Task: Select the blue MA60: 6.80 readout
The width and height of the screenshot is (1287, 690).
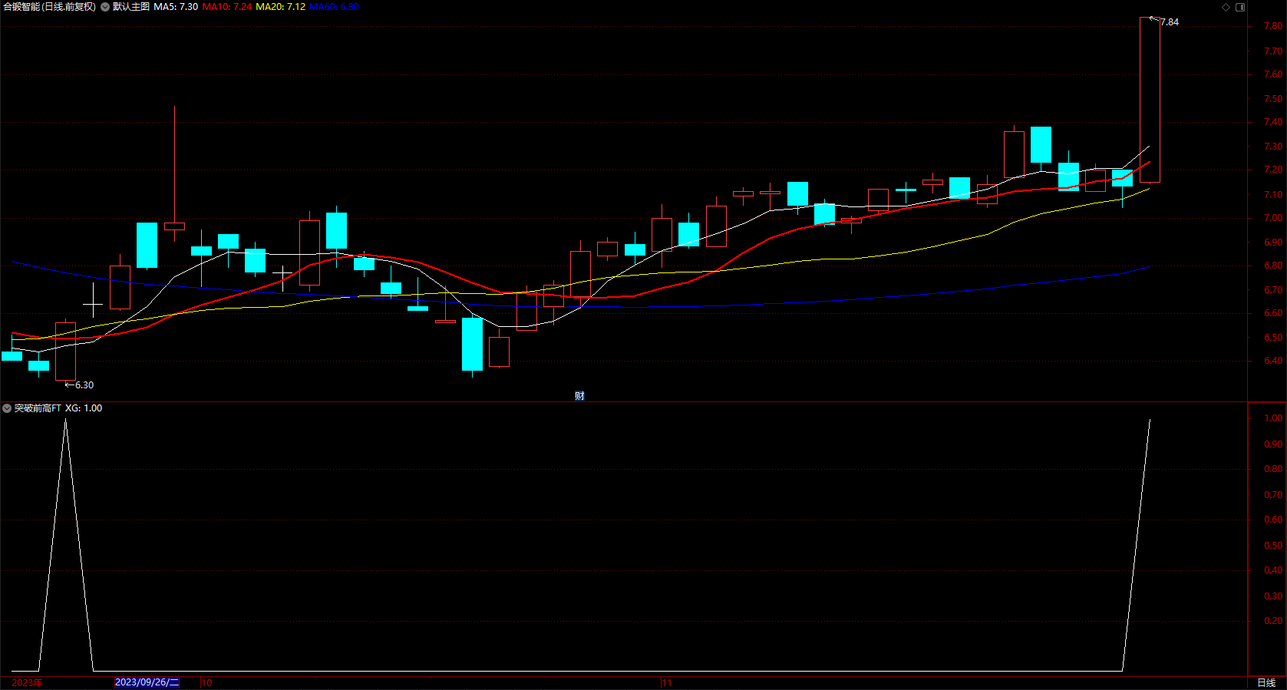Action: coord(334,7)
